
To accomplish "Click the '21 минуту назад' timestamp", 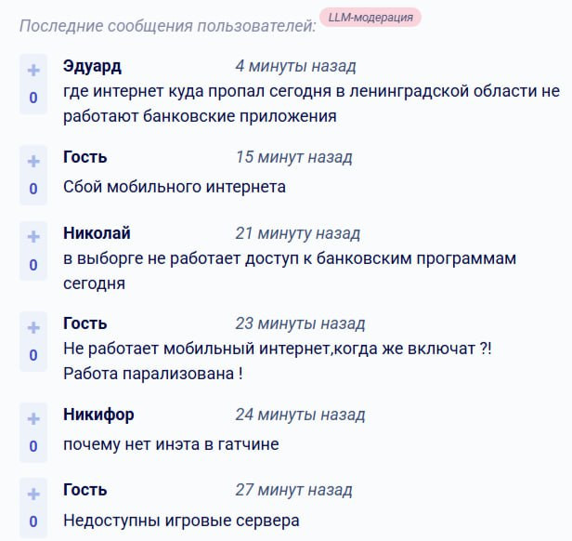I will 297,233.
